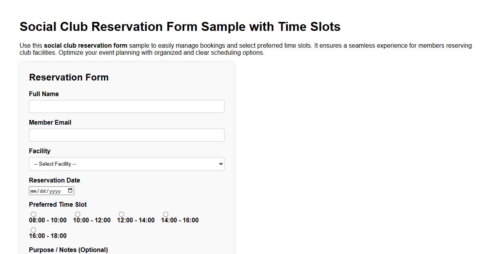Select the 12:00 - 14:00 time slot
This screenshot has width=500, height=254.
click(x=121, y=214)
